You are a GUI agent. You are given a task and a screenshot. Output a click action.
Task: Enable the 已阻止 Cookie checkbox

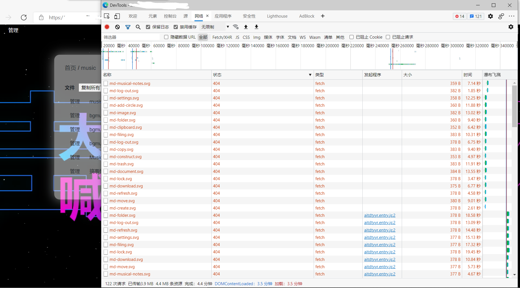click(351, 37)
